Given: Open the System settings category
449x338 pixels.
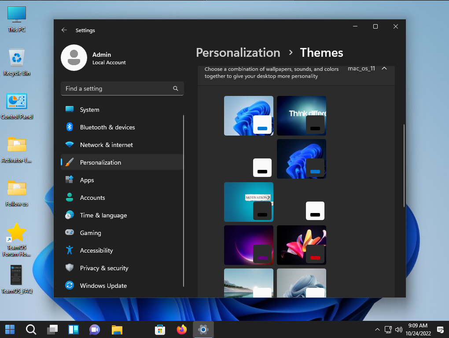Looking at the screenshot, I should pyautogui.click(x=89, y=110).
